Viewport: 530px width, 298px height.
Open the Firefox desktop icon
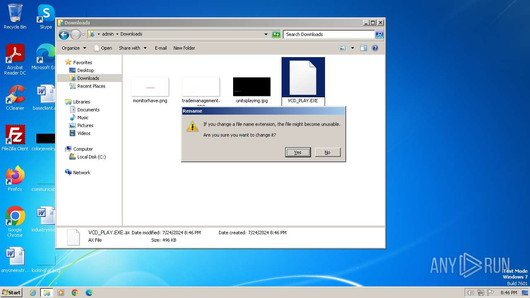[15, 179]
